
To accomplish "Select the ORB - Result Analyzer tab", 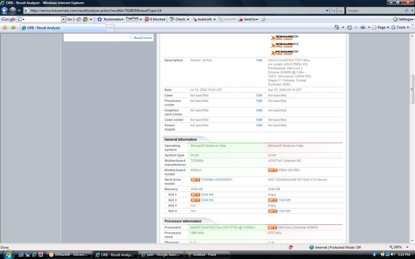I will [x=63, y=28].
